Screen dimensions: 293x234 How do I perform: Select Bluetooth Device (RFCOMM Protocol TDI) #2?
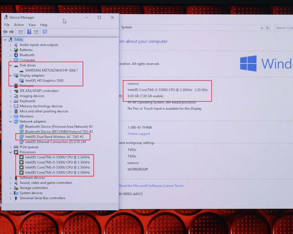point(59,132)
